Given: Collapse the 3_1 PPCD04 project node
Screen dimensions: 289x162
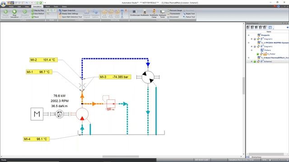Looking at the screenshot, I should [249, 43].
